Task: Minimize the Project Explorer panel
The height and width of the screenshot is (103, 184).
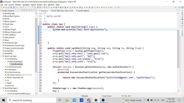Action: (34, 10)
